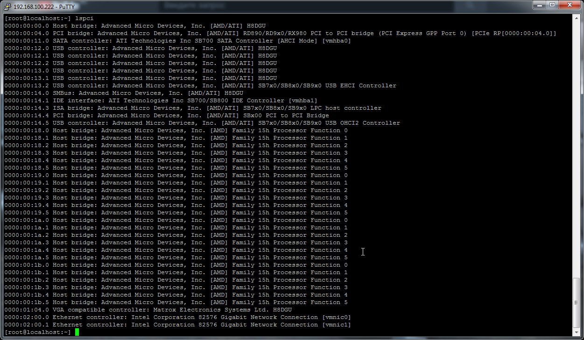
Task: Click the USB OHCI2 Controller line
Action: [x=202, y=123]
